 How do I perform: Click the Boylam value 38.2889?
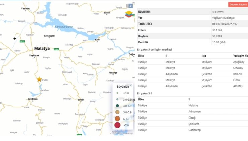(217, 36)
